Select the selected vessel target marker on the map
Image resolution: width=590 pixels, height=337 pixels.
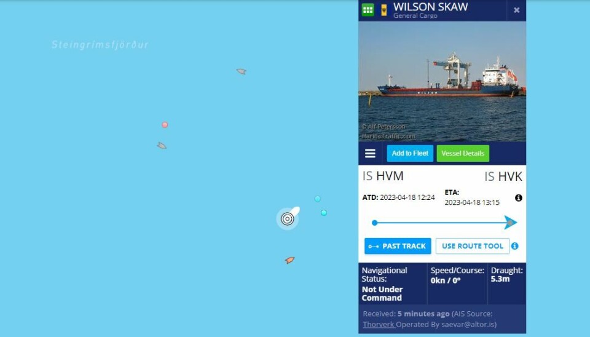click(x=288, y=218)
